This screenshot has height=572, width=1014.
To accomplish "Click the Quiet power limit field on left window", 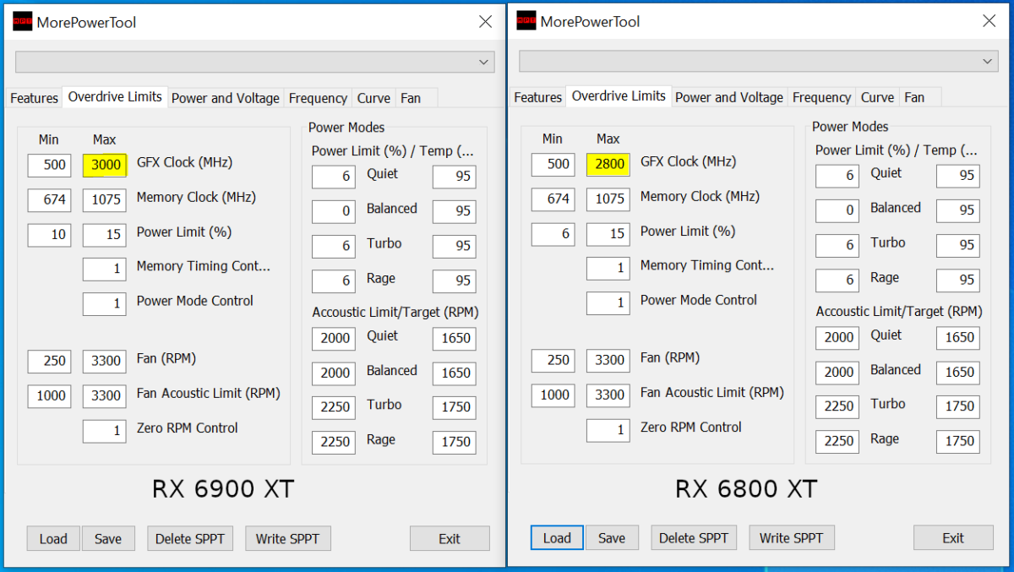I will point(333,177).
